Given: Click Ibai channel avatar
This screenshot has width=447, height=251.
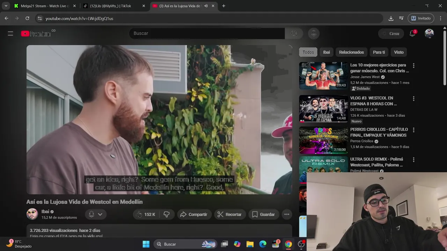Looking at the screenshot, I should click(32, 214).
